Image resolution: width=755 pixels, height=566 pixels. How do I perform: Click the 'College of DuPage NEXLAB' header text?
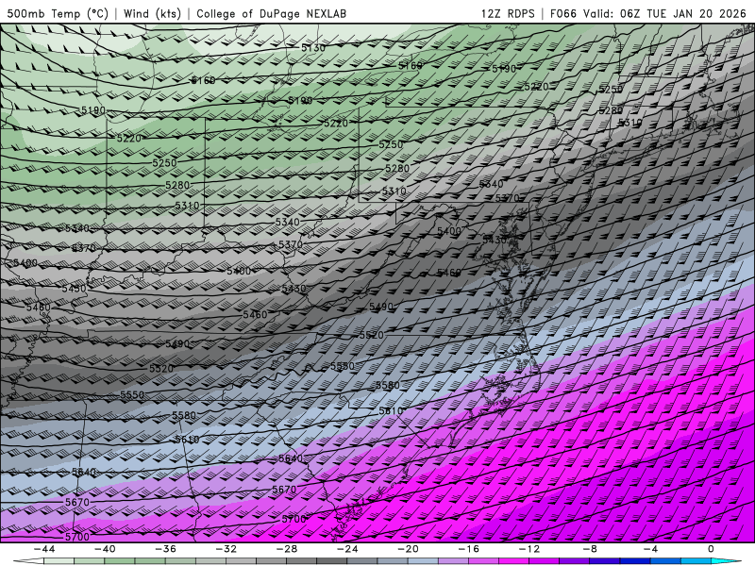[271, 13]
